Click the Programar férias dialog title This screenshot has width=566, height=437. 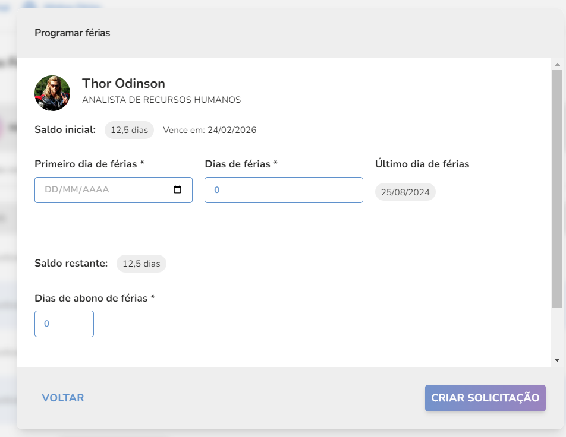pos(72,33)
